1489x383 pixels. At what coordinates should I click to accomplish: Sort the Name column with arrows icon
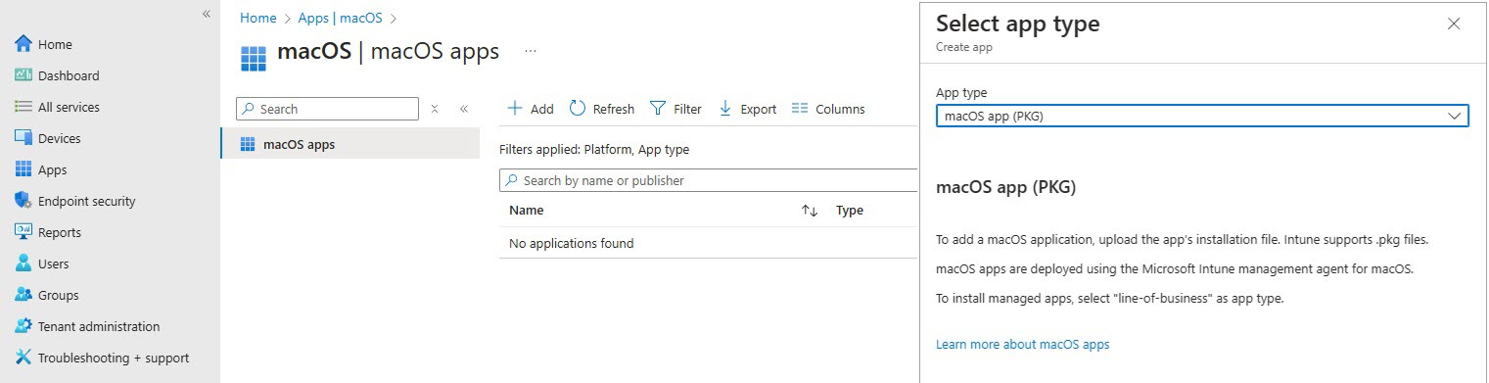click(x=810, y=211)
